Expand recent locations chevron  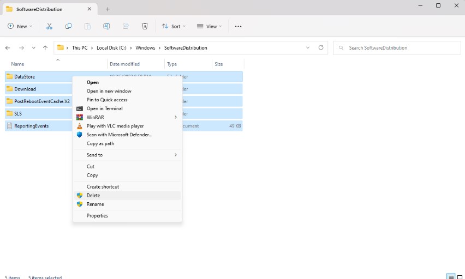[33, 48]
